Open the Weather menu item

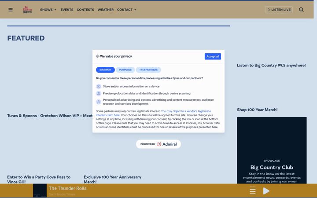coord(106,10)
